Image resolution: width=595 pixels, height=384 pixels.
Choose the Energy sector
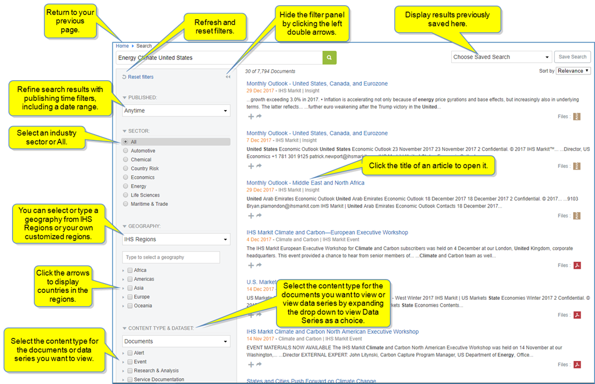coord(126,186)
